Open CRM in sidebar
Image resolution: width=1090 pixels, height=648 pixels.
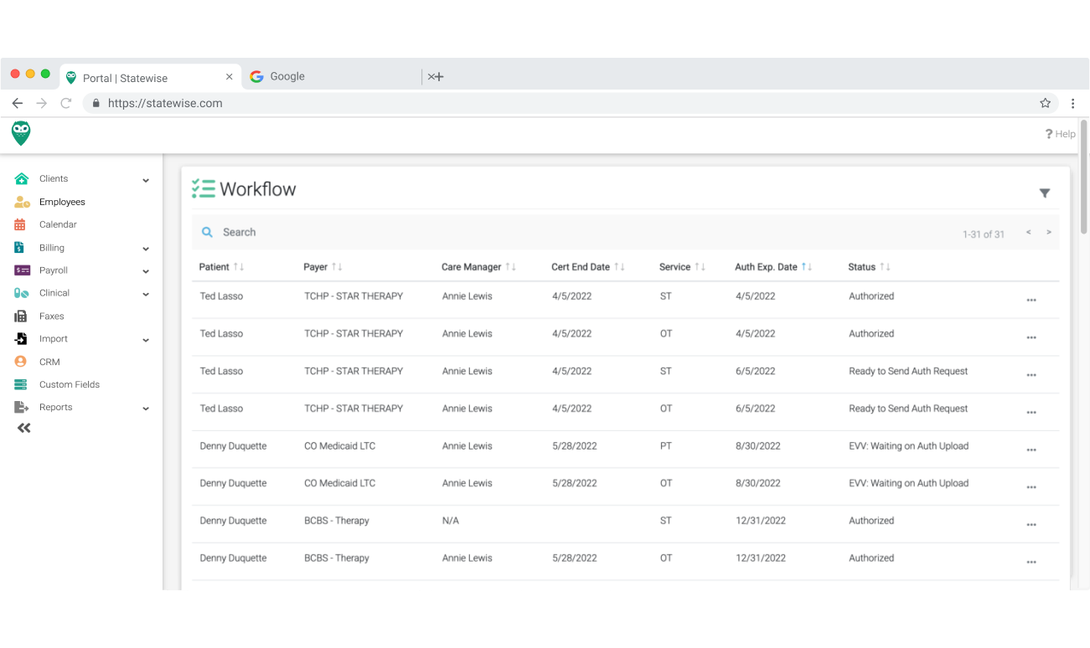pos(49,362)
